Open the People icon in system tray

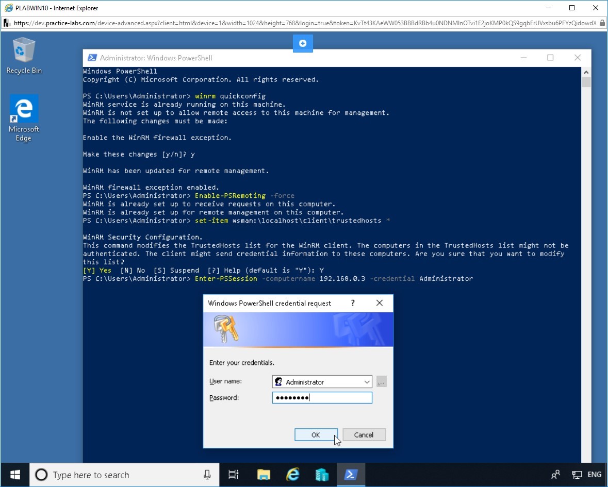(555, 475)
